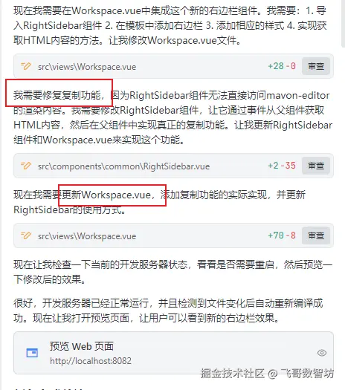Open the second src\views\Workspace.vue file entry
This screenshot has width=345, height=390.
click(87, 235)
